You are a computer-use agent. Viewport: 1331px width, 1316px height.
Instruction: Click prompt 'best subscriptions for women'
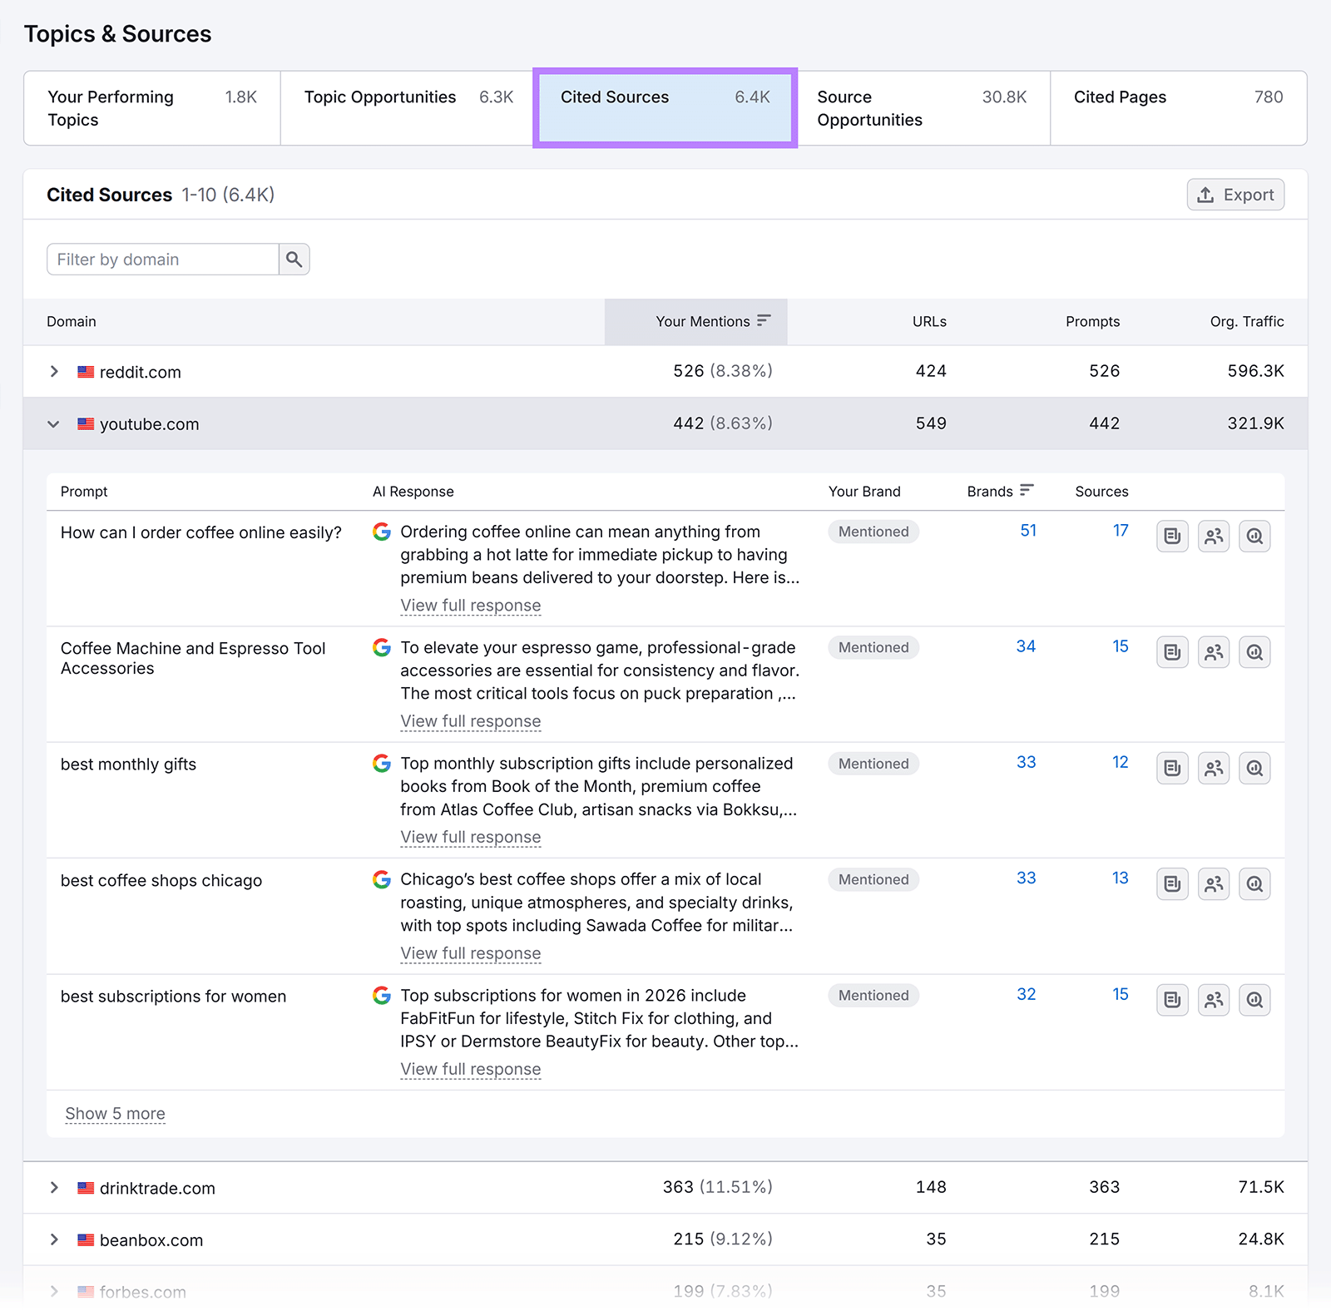(x=173, y=997)
